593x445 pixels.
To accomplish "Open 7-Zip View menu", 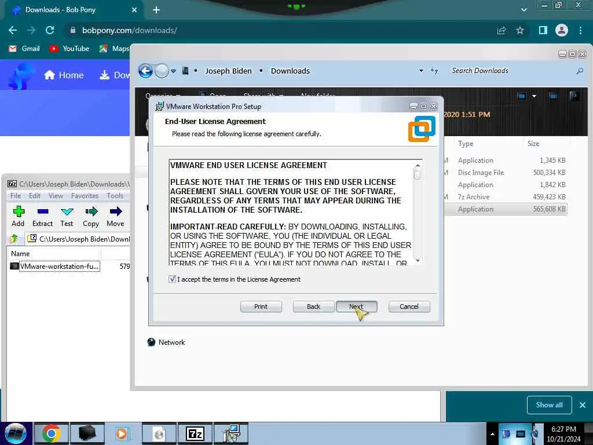I will coord(56,196).
